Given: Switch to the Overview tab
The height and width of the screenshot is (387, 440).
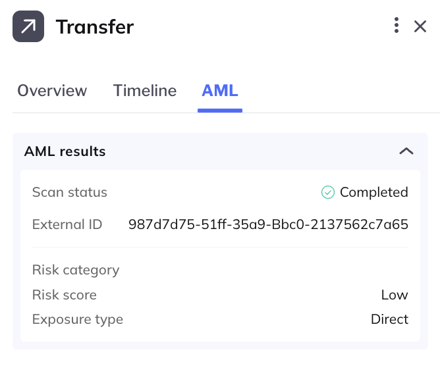Looking at the screenshot, I should (x=52, y=91).
